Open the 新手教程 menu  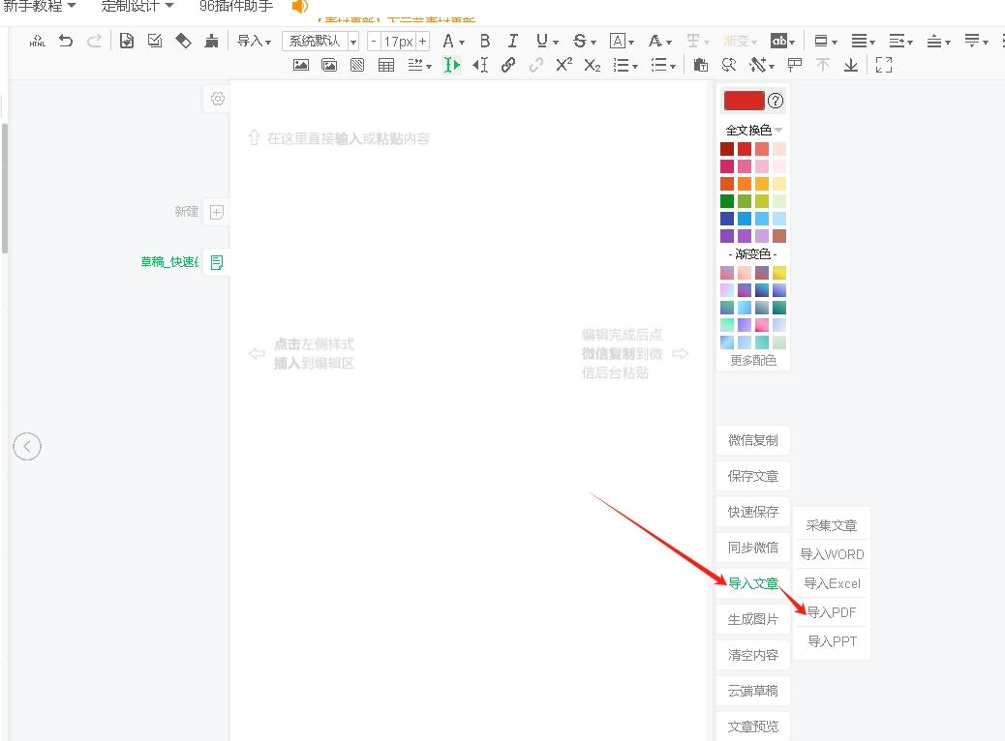click(40, 6)
